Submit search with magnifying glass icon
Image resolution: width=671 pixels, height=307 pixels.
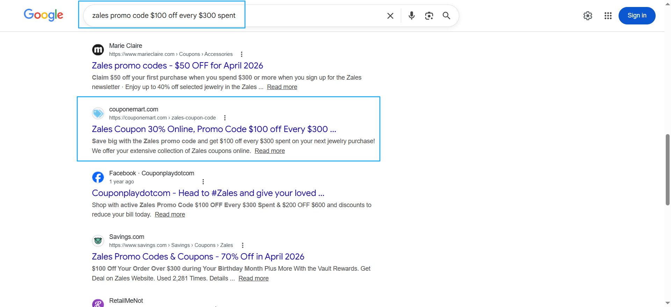(x=446, y=16)
